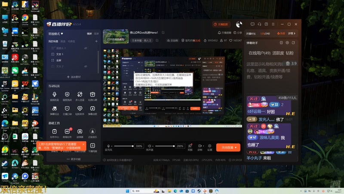Screen dimensions: 344x194
Task: Select the 钻粉 tab
Action: tap(289, 53)
